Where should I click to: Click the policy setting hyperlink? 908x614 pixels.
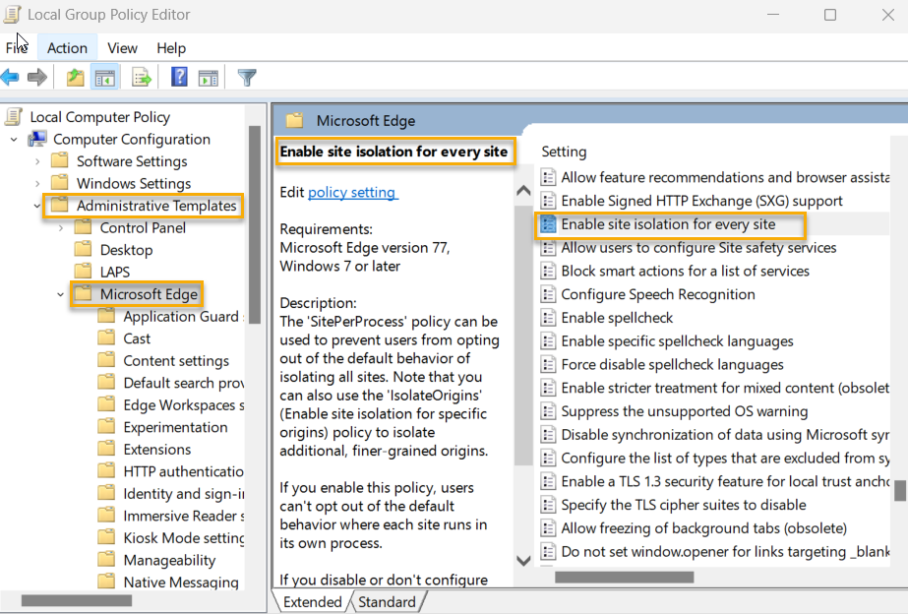pyautogui.click(x=352, y=192)
